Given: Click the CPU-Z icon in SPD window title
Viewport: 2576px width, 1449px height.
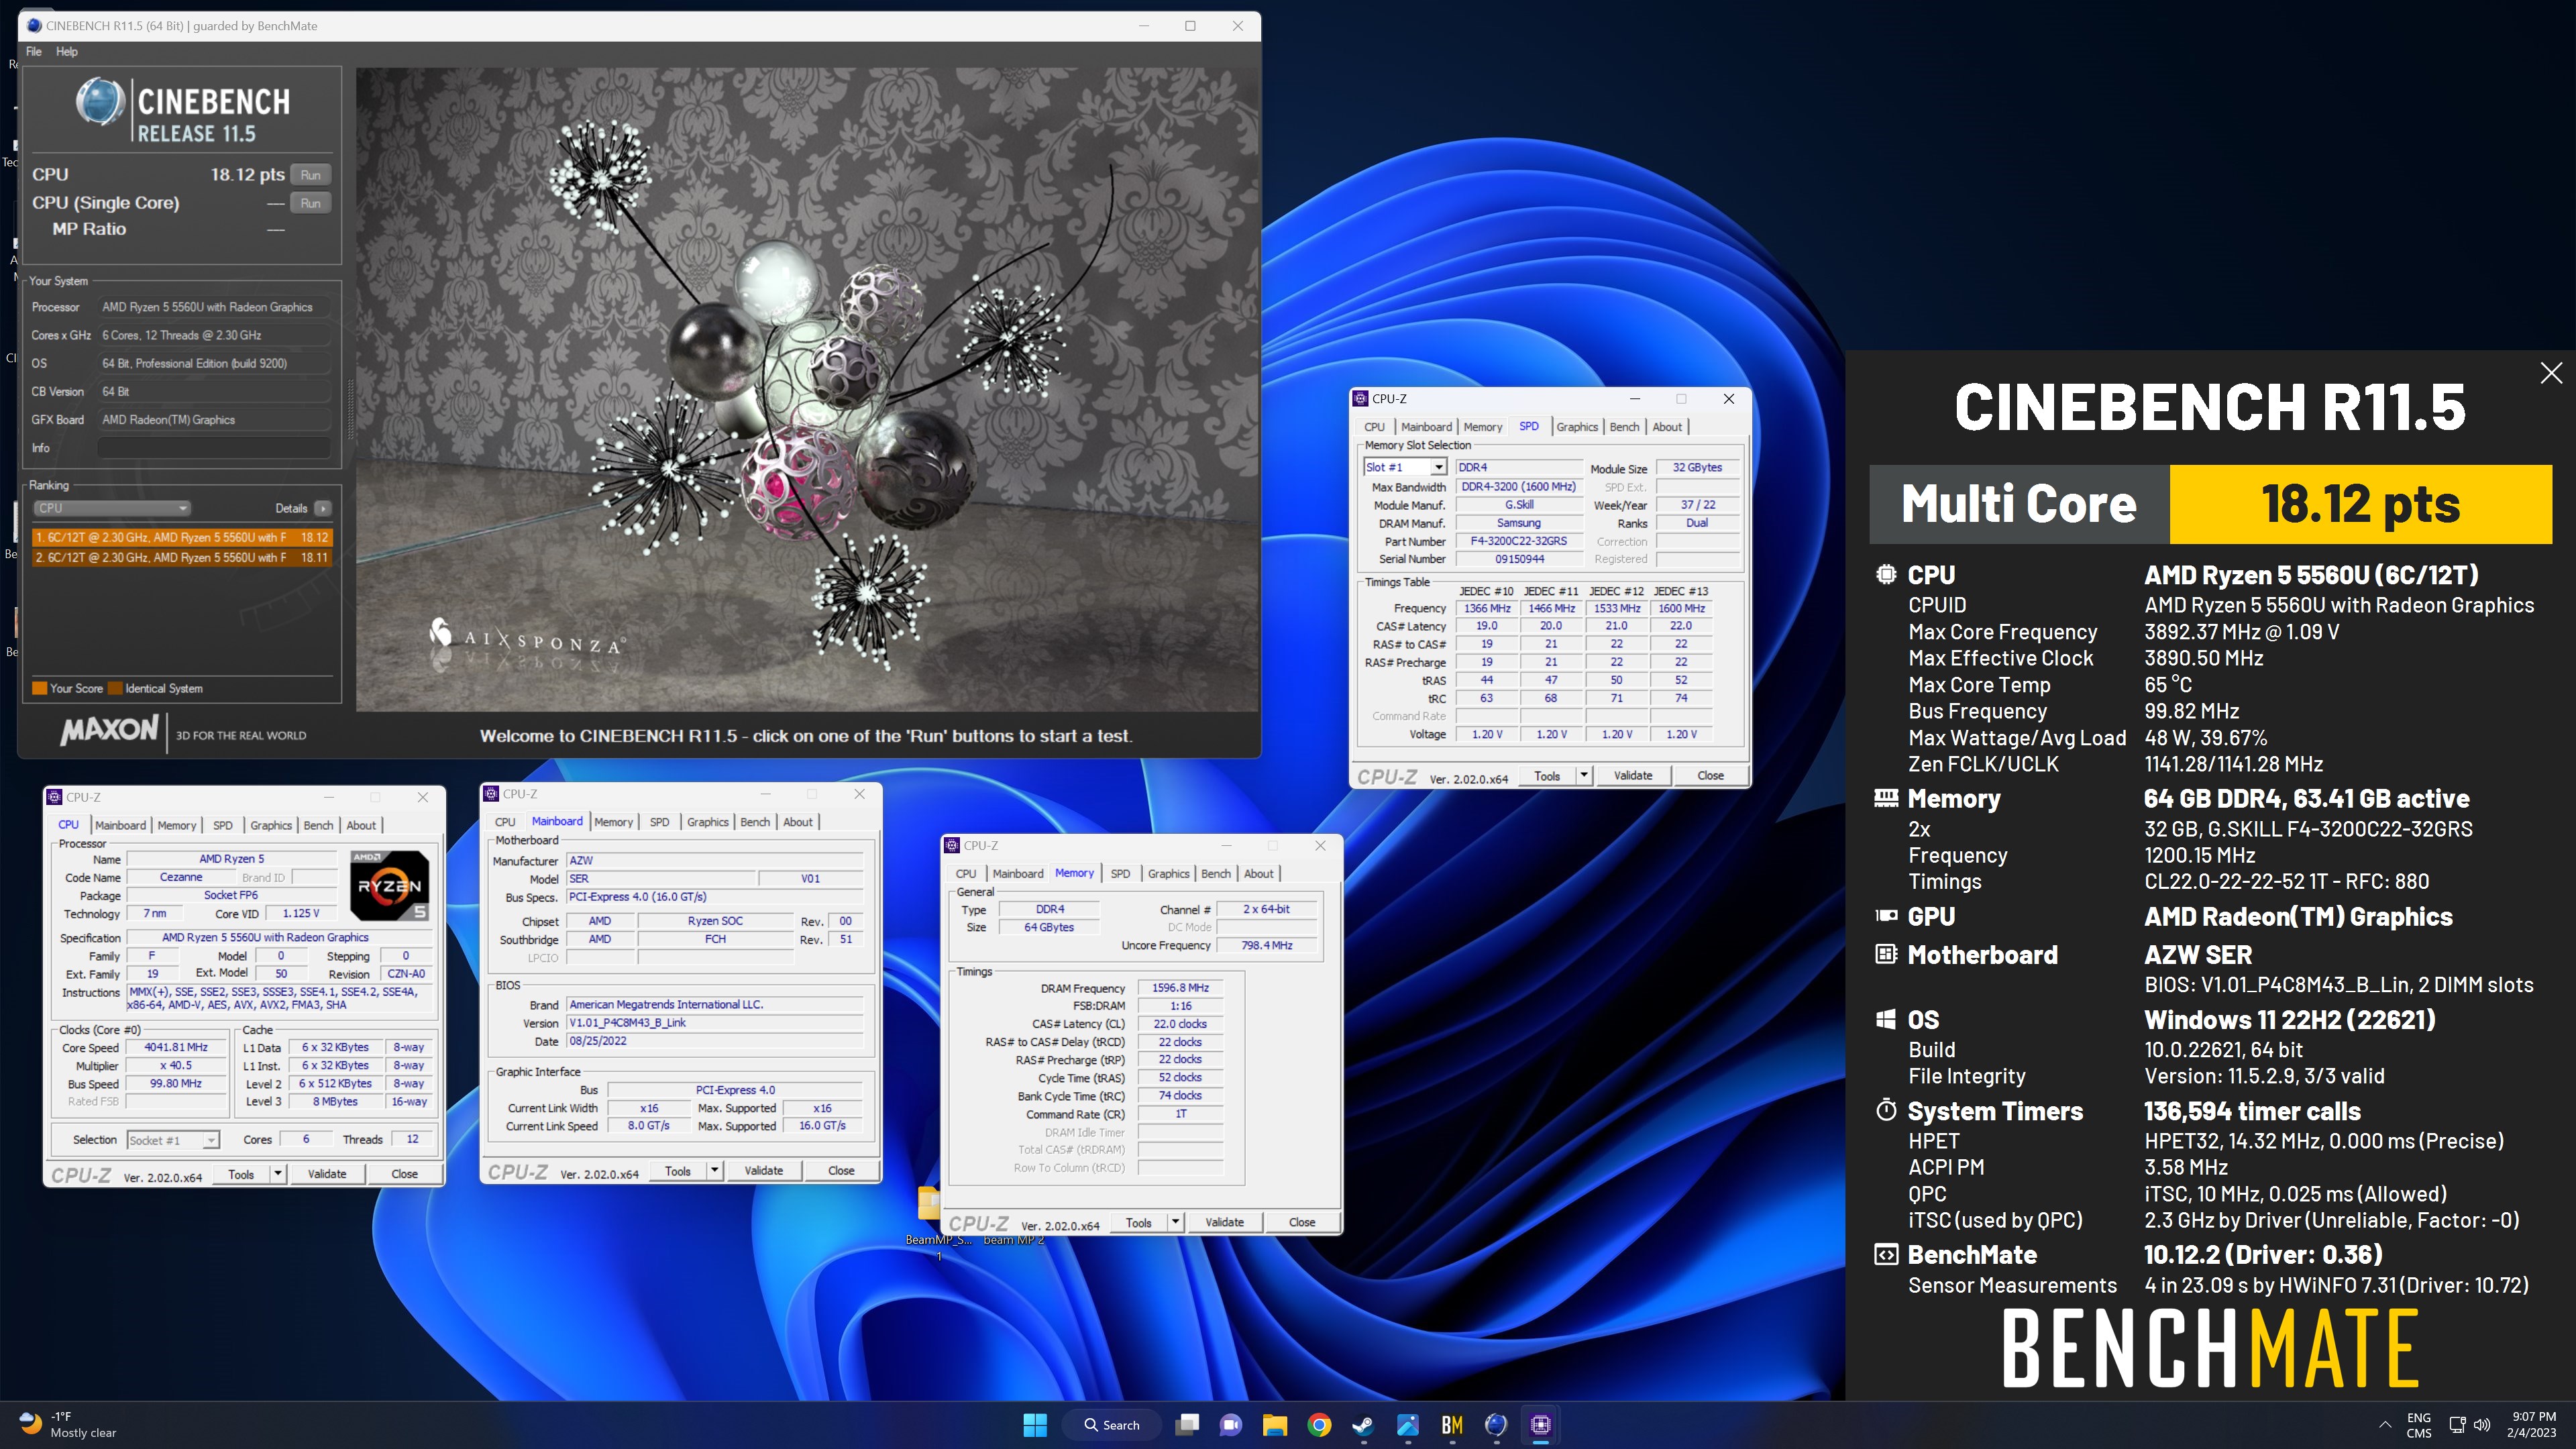Looking at the screenshot, I should tap(1361, 399).
